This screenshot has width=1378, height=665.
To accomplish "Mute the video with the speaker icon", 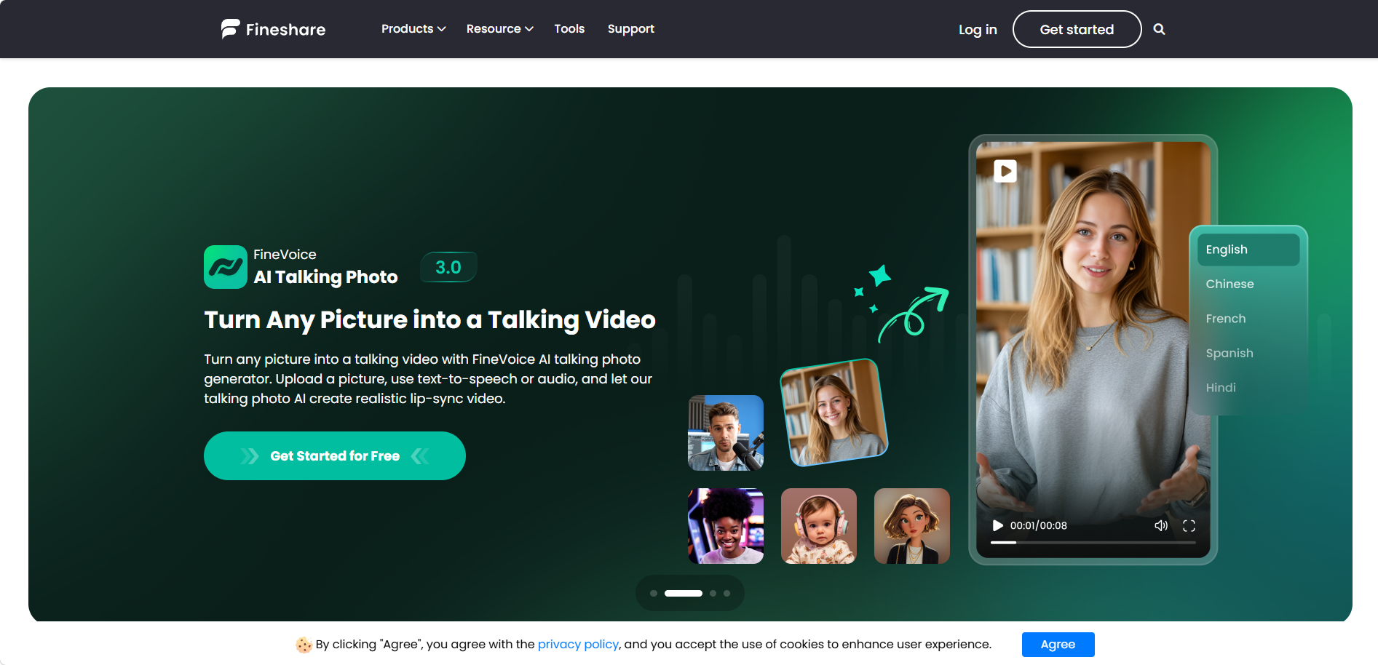I will point(1161,525).
